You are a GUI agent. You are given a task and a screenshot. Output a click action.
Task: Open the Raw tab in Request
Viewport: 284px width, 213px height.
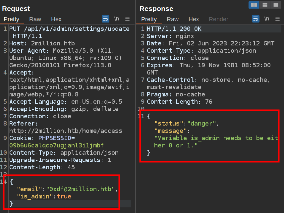[x=35, y=19]
